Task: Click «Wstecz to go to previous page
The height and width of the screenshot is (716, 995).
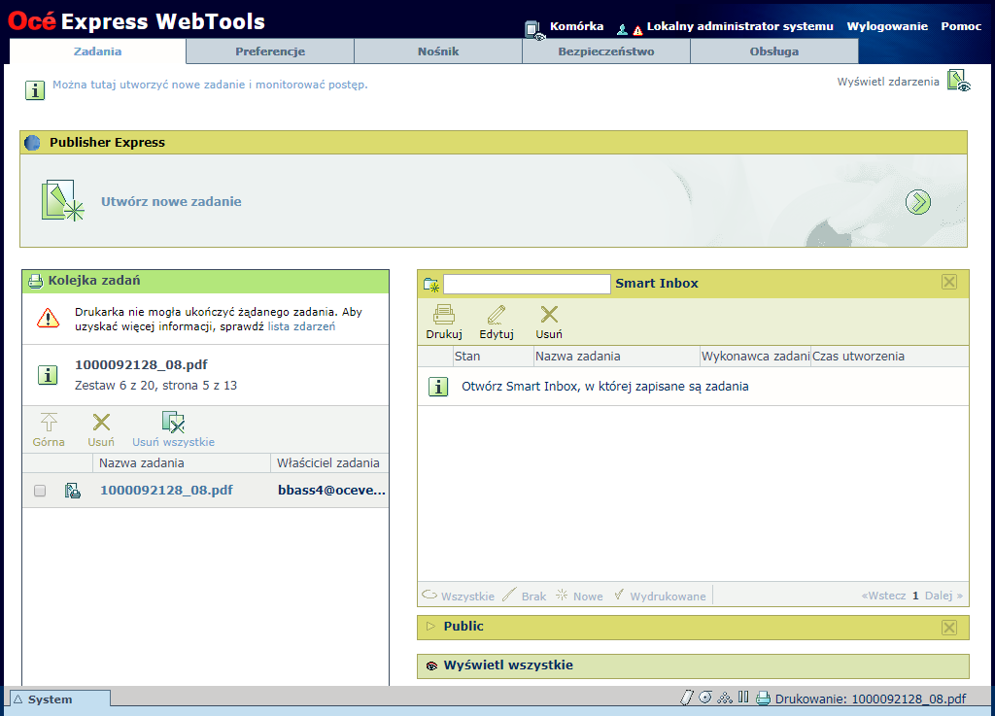Action: (883, 596)
